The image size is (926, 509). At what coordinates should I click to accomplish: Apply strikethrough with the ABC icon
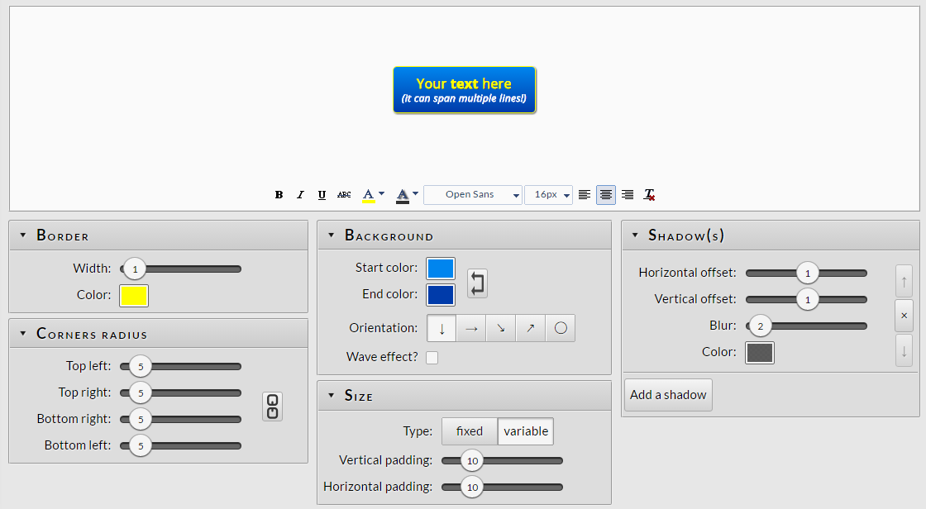[x=344, y=195]
